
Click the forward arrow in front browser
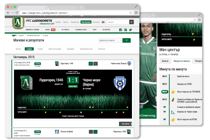13,13
